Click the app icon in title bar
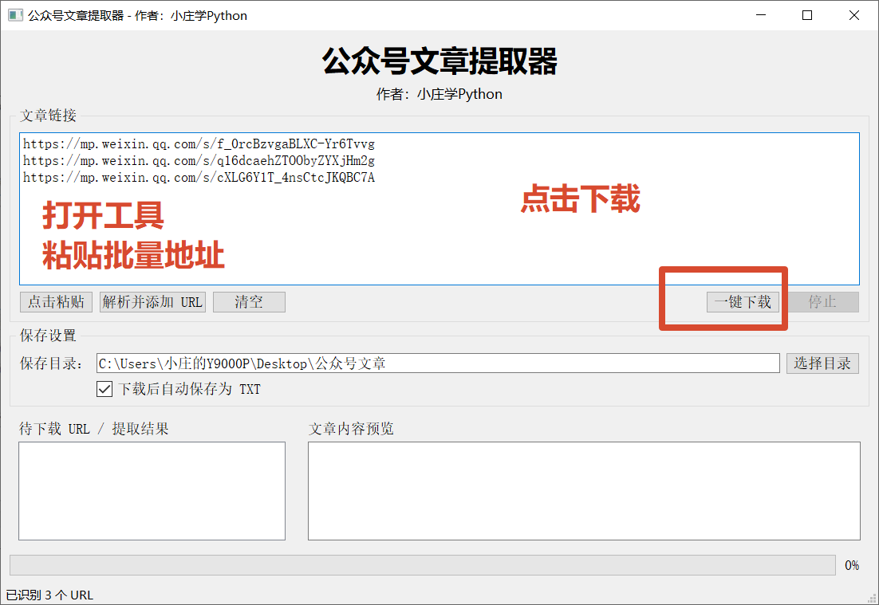 click(x=16, y=15)
